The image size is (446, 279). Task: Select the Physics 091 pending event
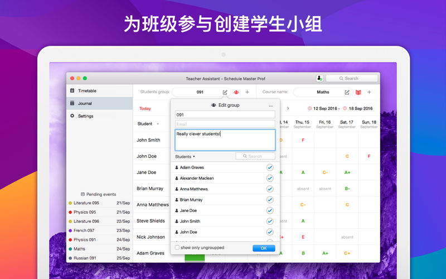coord(99,240)
